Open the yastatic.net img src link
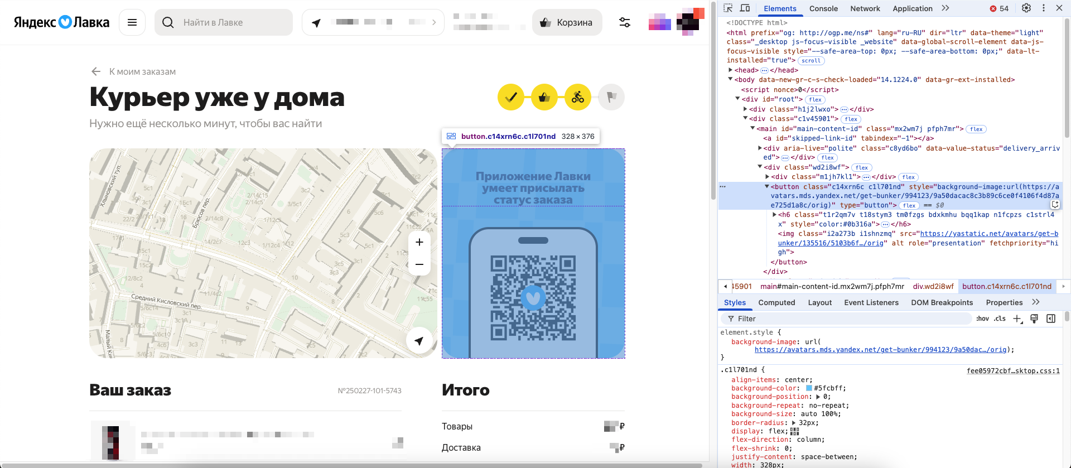 [918, 238]
